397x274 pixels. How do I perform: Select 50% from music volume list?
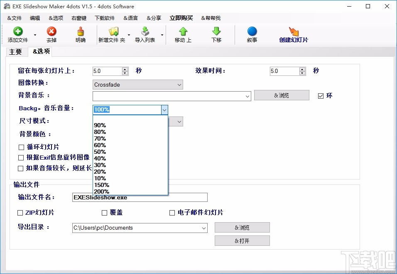(x=100, y=152)
